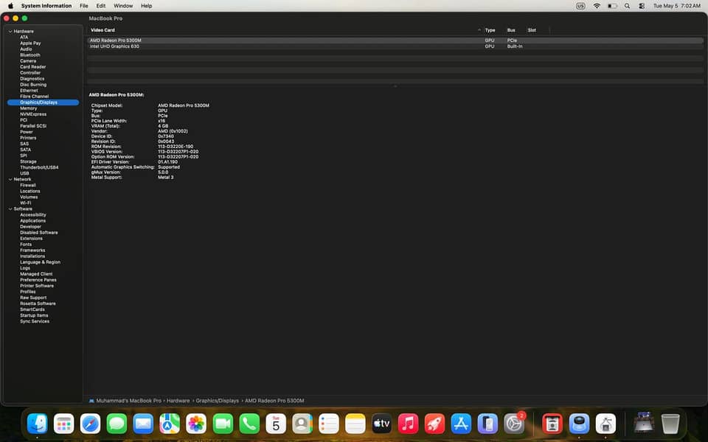The image size is (708, 442).
Task: Select Thunderbolt/USB4 in the sidebar
Action: [x=39, y=167]
